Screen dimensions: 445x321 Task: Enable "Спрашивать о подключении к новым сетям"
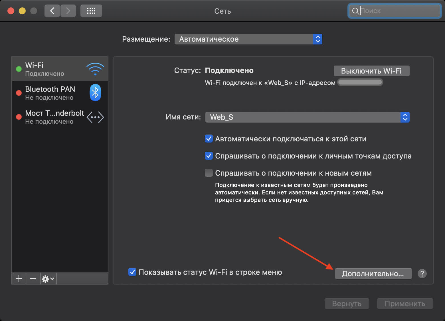[x=209, y=173]
